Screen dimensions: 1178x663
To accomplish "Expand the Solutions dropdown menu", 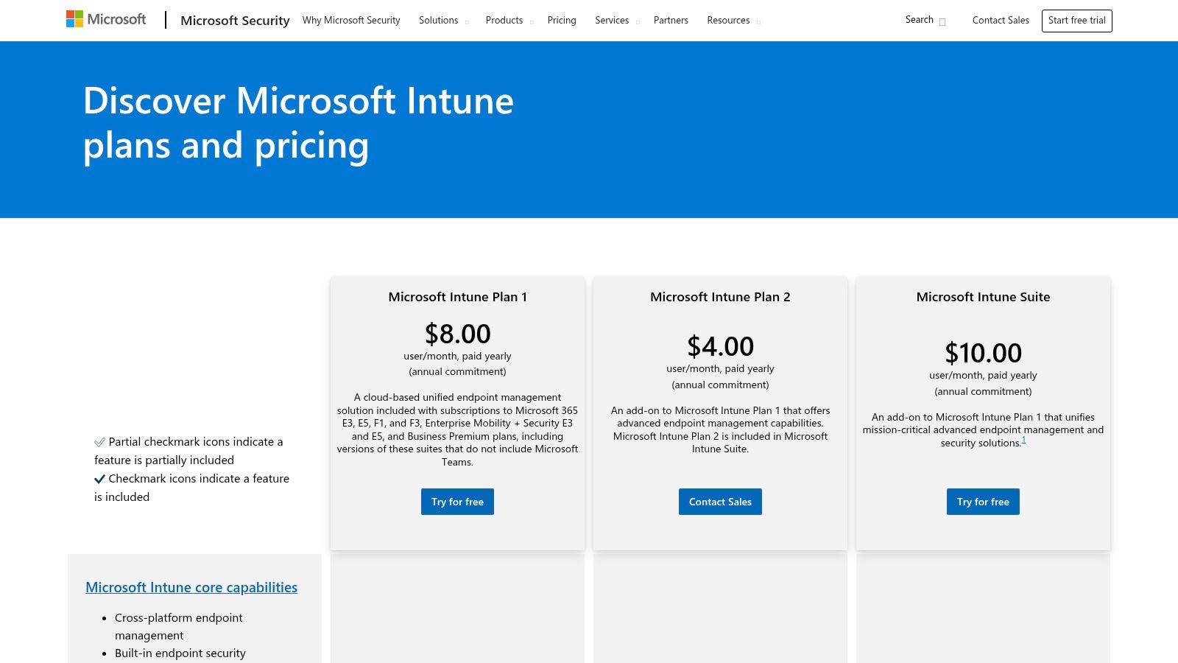I will (443, 21).
